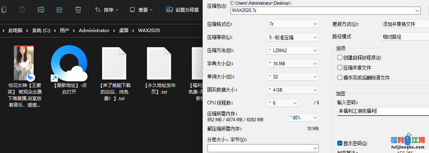This screenshot has width=429, height=153.
Task: Click the Administrator breadcrumb link
Action: 94,30
